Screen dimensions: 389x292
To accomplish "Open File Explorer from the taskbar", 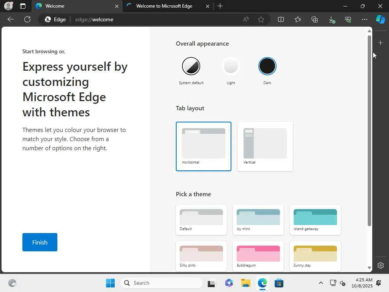I will point(246,283).
